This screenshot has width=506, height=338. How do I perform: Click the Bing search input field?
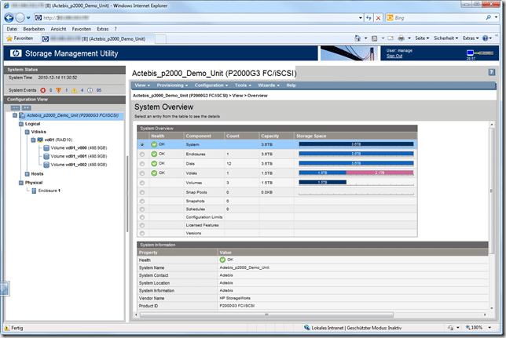439,18
